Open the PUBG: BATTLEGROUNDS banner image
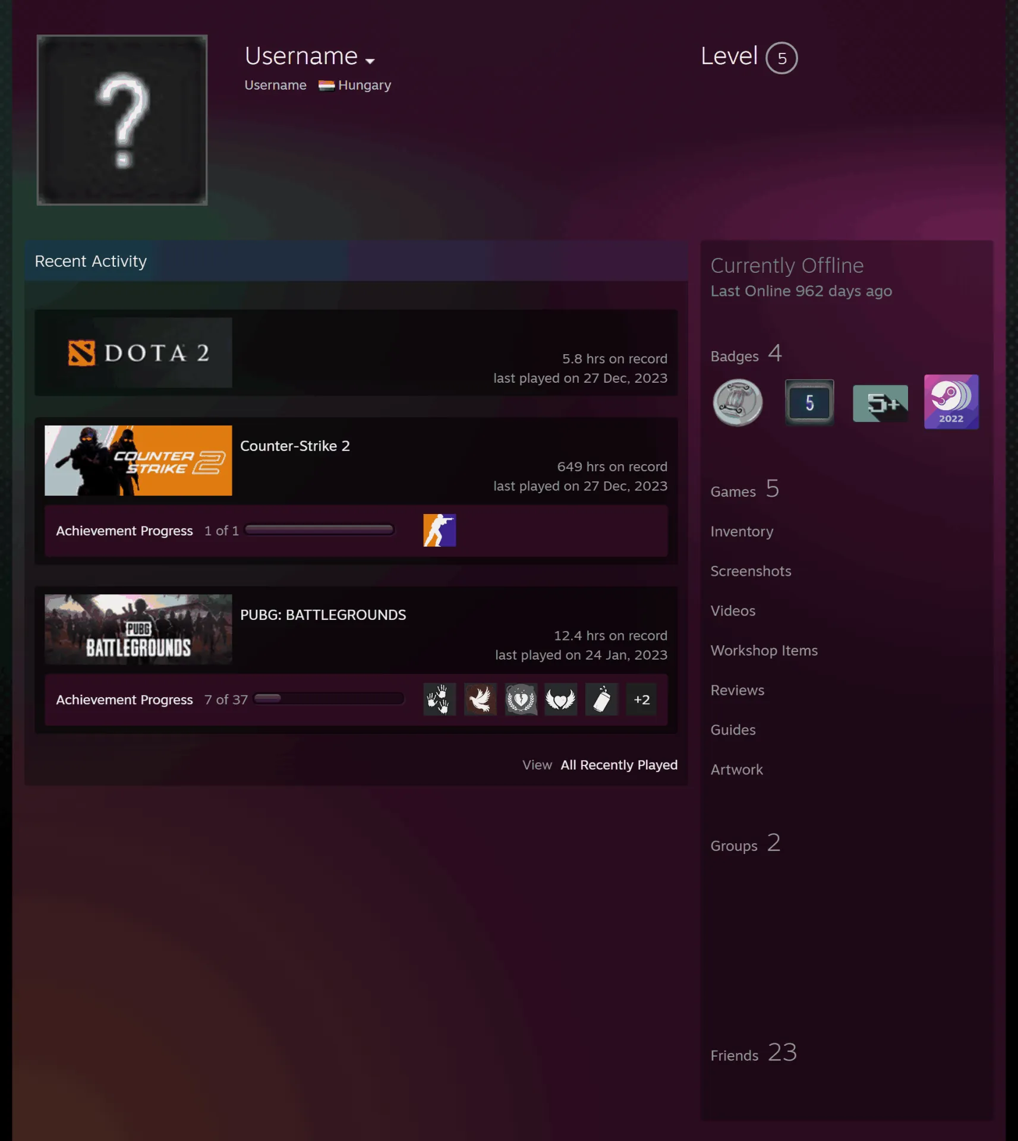Screen dimensions: 1018x1141 click(x=138, y=629)
